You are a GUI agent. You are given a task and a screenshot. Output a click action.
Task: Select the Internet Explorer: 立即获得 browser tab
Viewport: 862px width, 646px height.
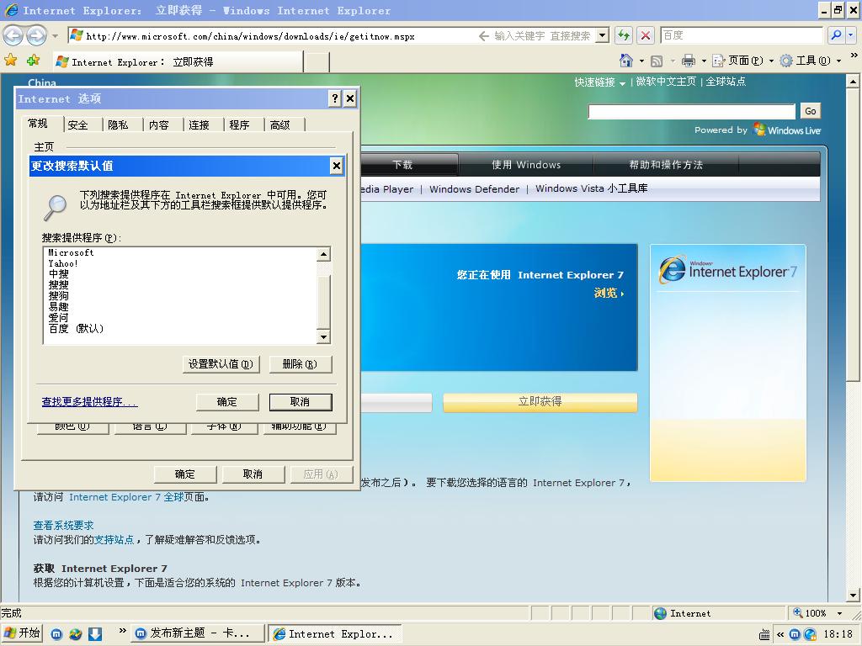point(178,62)
